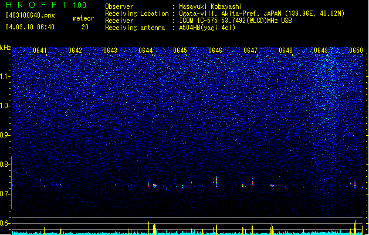Click the HROFFT 1.0.0 title text
This screenshot has width=369, height=235.
point(46,5)
